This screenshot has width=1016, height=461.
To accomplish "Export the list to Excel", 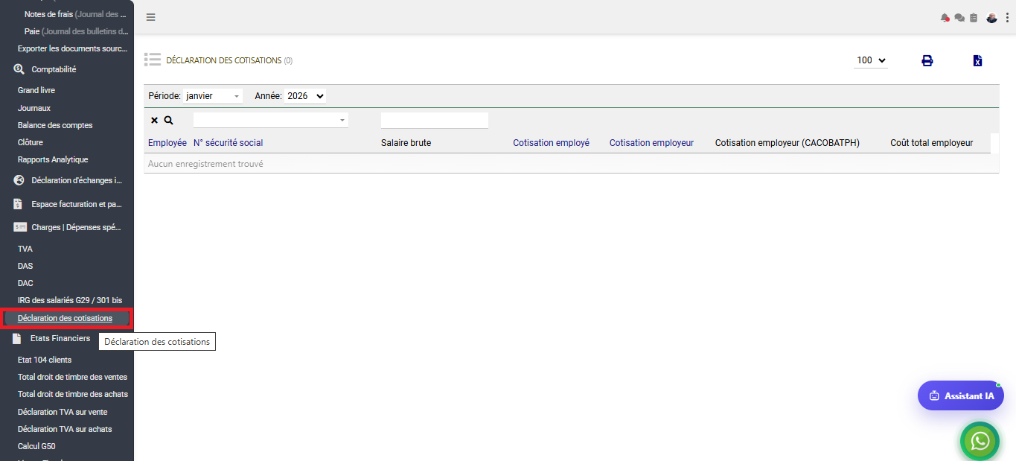I will (x=978, y=61).
